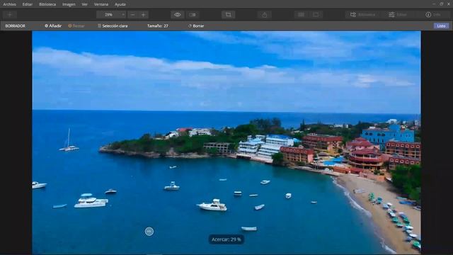Open the Info panel button
453x255 pixels.
(433, 15)
